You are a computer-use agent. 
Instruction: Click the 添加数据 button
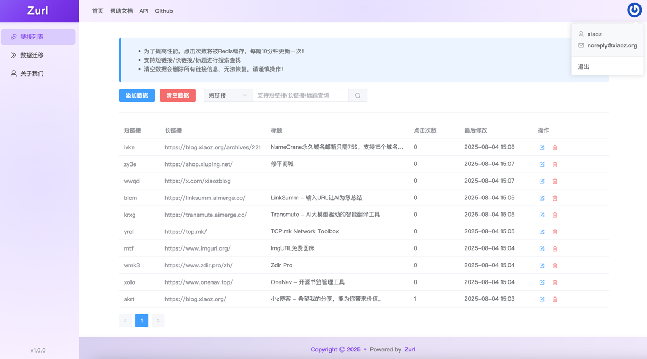tap(136, 95)
